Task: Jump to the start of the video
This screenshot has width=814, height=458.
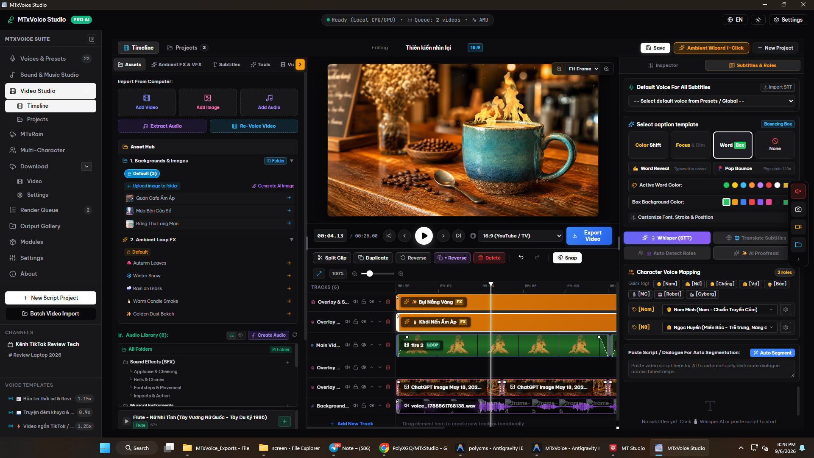Action: (x=389, y=236)
